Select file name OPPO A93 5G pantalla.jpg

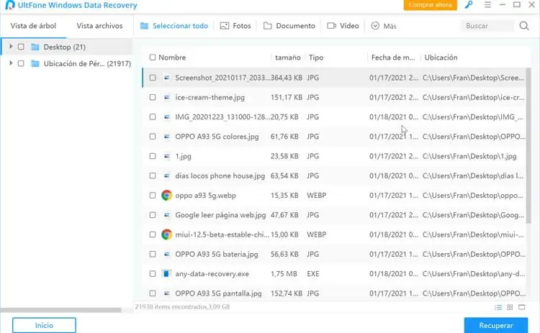218,293
